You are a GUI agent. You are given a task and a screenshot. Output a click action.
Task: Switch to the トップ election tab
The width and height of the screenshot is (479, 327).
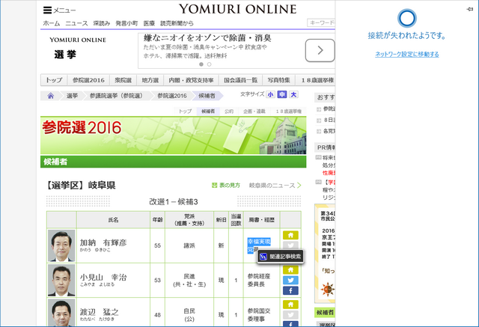coord(54,80)
